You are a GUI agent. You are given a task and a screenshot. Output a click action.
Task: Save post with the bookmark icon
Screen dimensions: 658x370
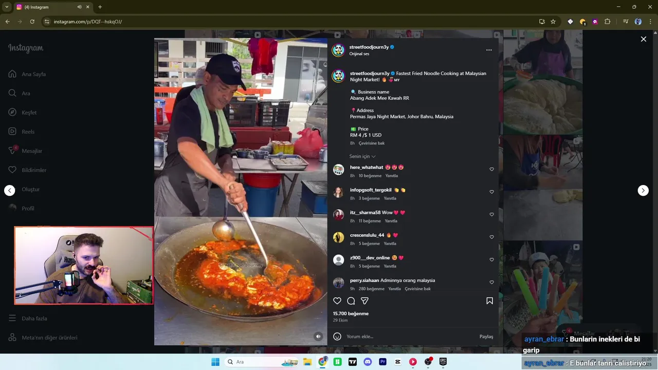[x=489, y=301]
